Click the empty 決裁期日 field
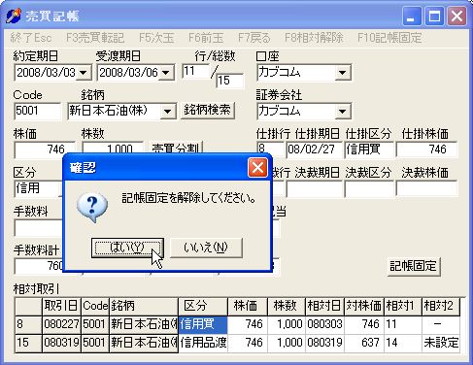The image size is (473, 365). [314, 188]
